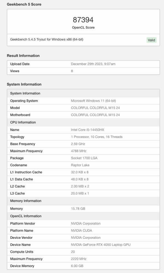Click the Topology row value
The height and width of the screenshot is (273, 164).
pos(97,137)
